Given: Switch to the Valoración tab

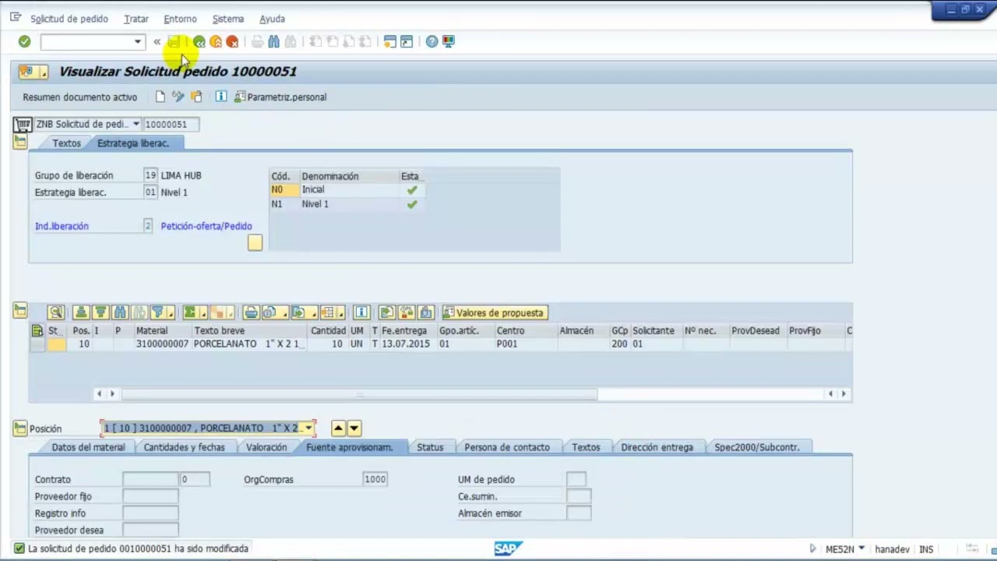Looking at the screenshot, I should click(266, 447).
